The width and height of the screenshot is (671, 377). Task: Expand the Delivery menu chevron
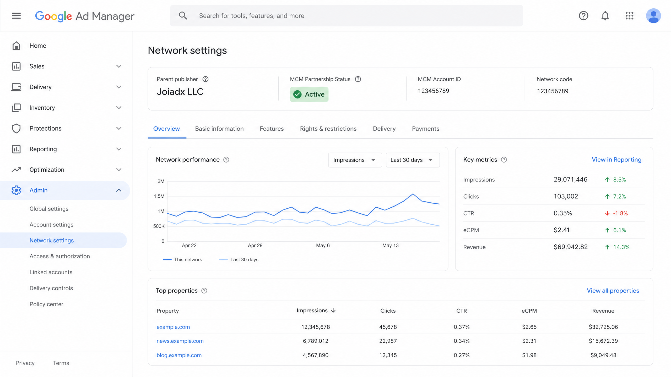119,87
